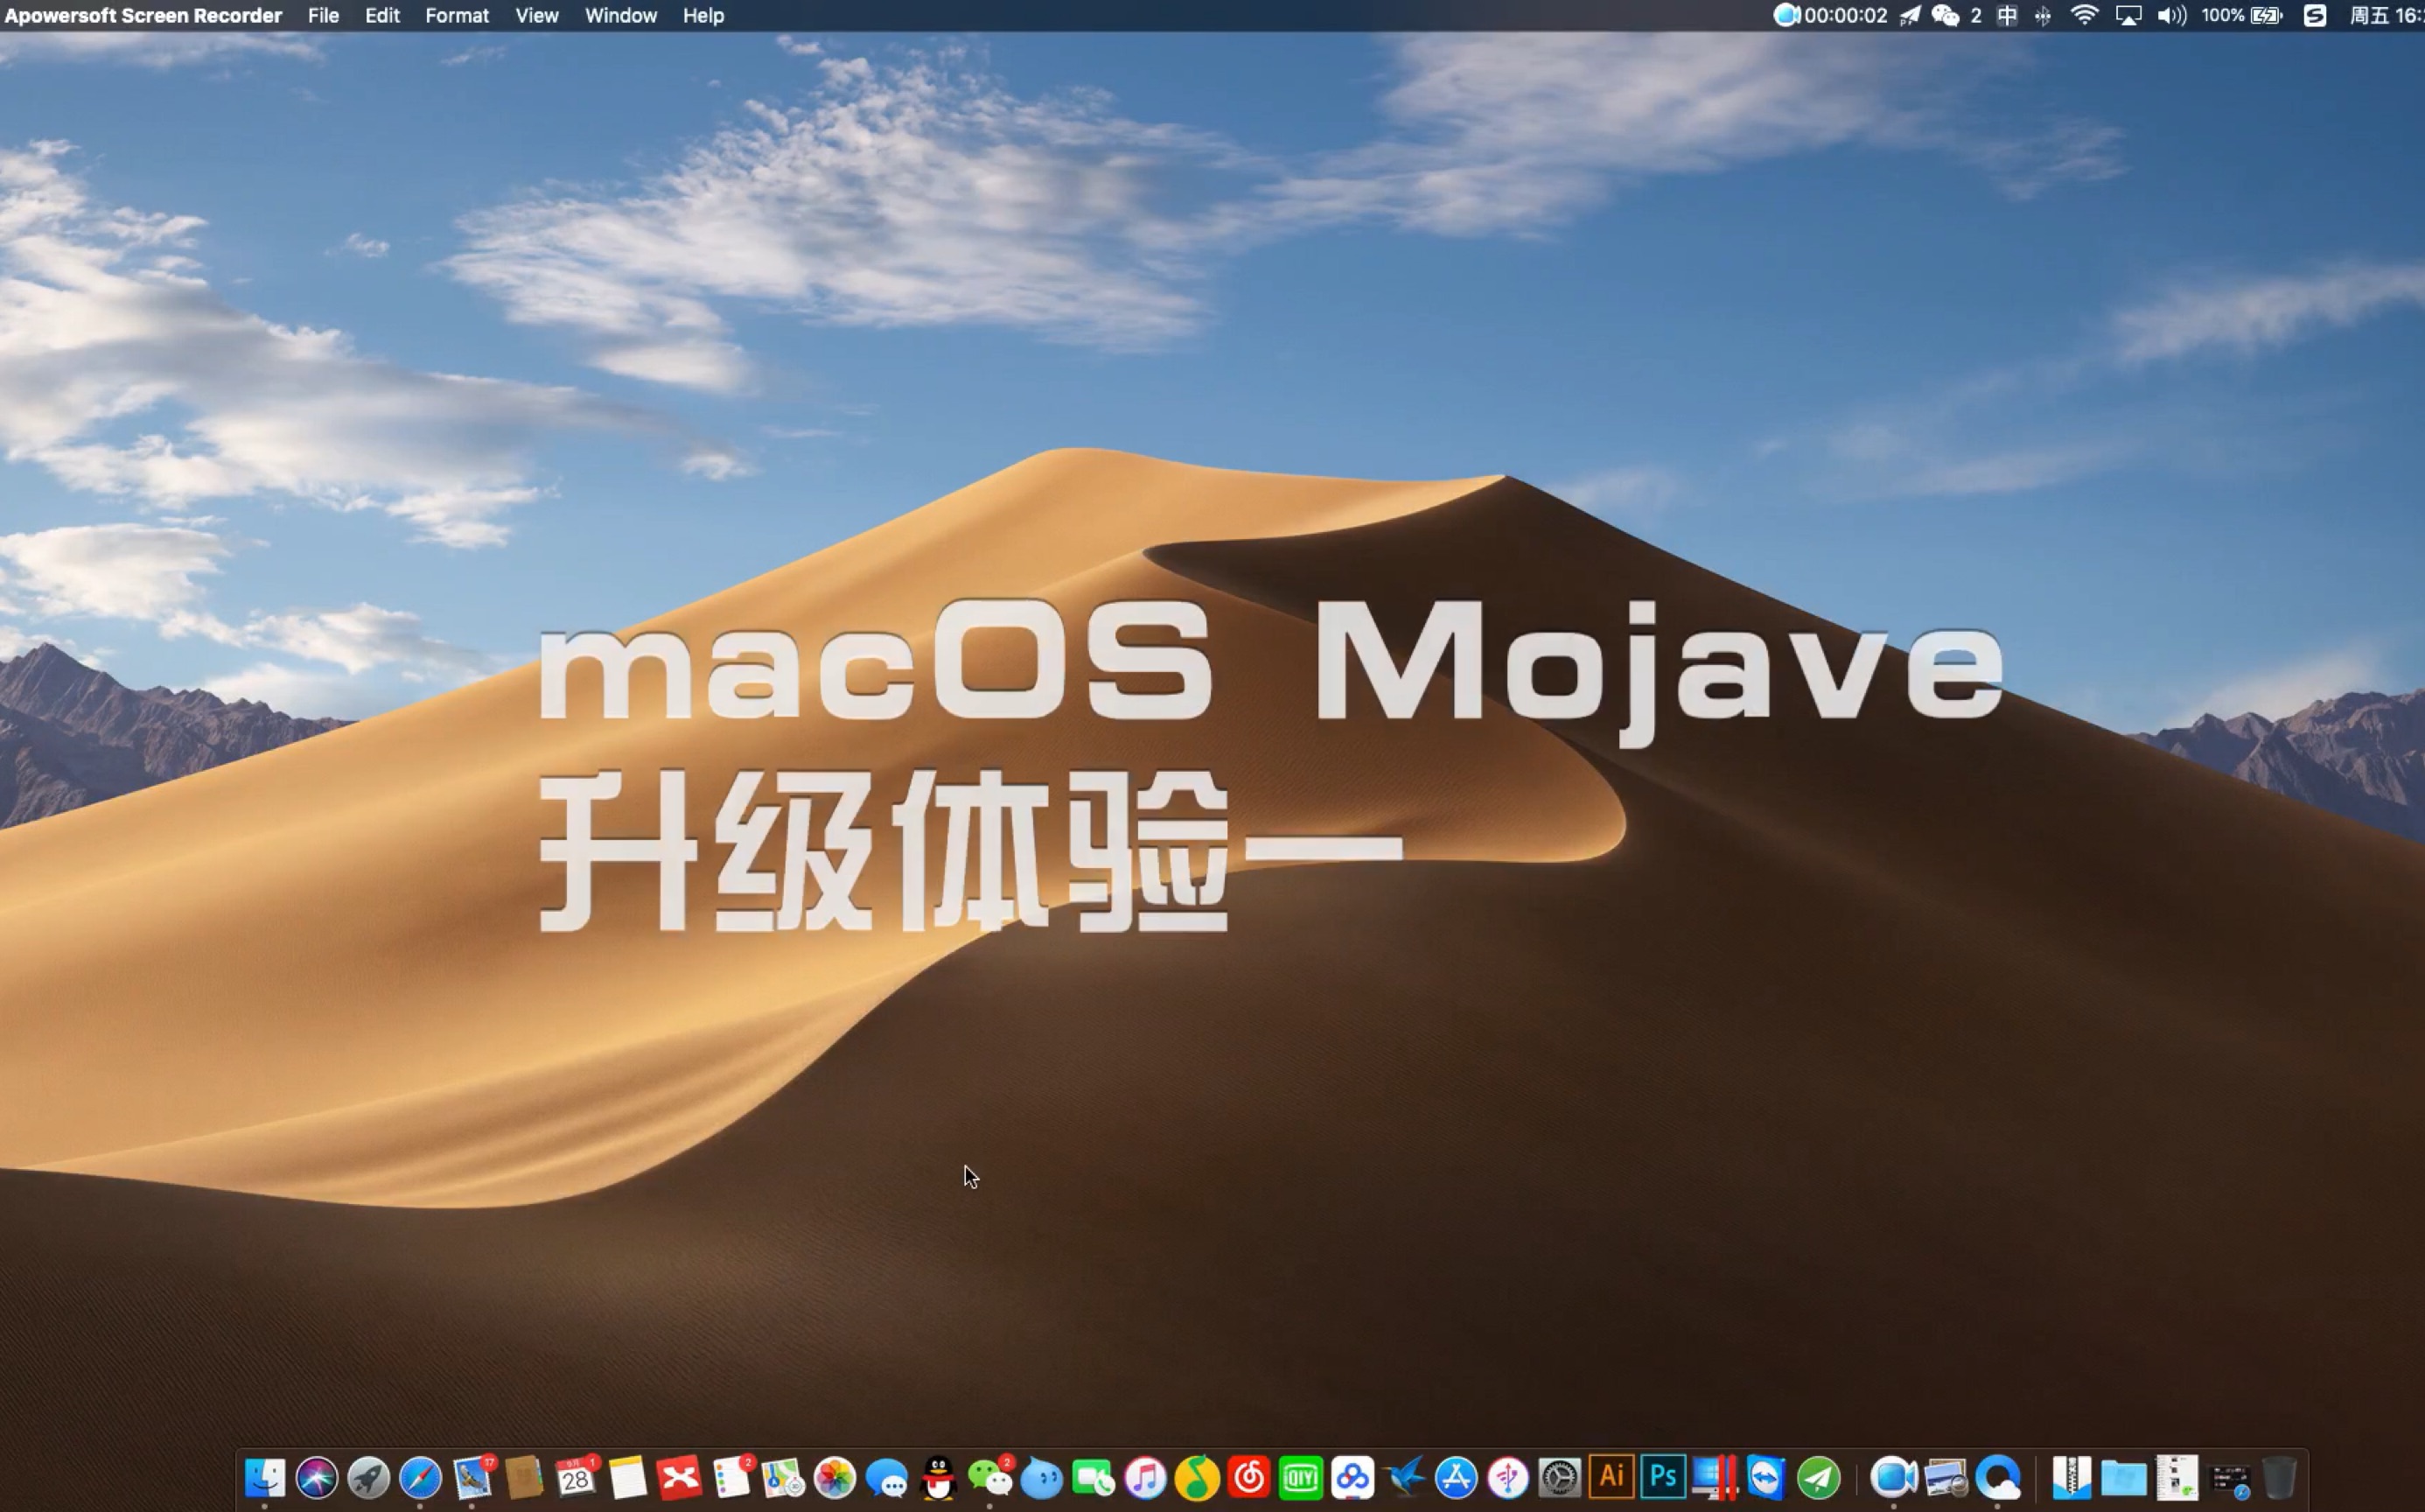
Task: Open the Window menu
Action: 621,15
